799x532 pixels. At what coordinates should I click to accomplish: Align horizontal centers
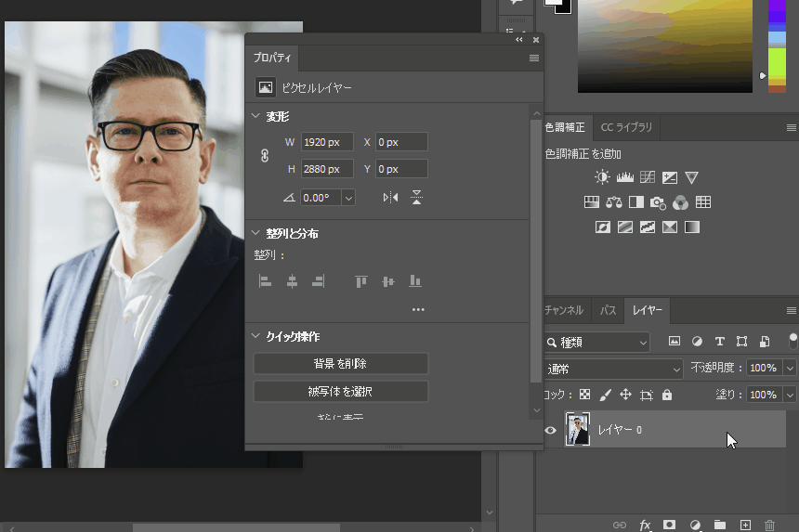point(292,281)
